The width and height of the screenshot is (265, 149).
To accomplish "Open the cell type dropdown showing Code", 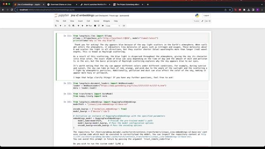I will (113, 26).
